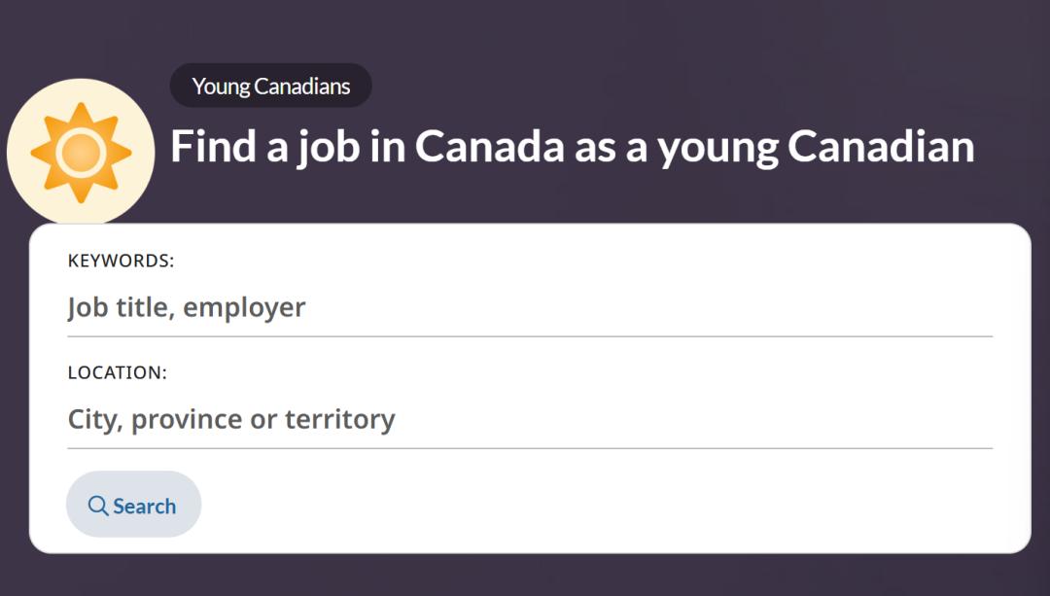
Task: Click the magnifying glass icon in Search
Action: [x=98, y=506]
